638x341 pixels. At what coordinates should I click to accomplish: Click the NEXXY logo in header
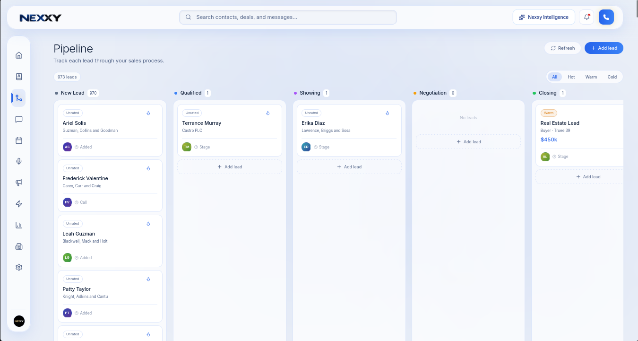(x=41, y=18)
